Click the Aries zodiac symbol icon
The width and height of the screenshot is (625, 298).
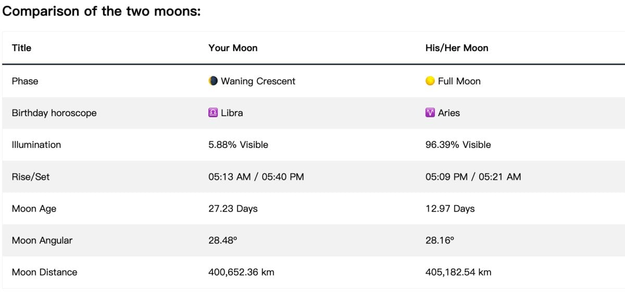coord(430,113)
